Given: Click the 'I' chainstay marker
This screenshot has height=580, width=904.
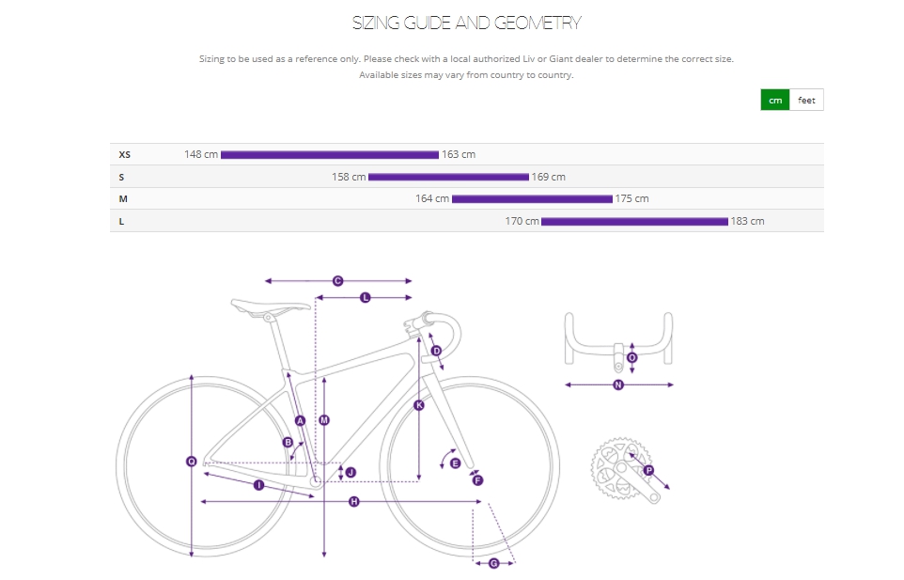Looking at the screenshot, I should pos(258,485).
